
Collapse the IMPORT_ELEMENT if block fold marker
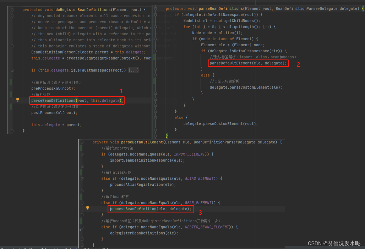pos(82,154)
